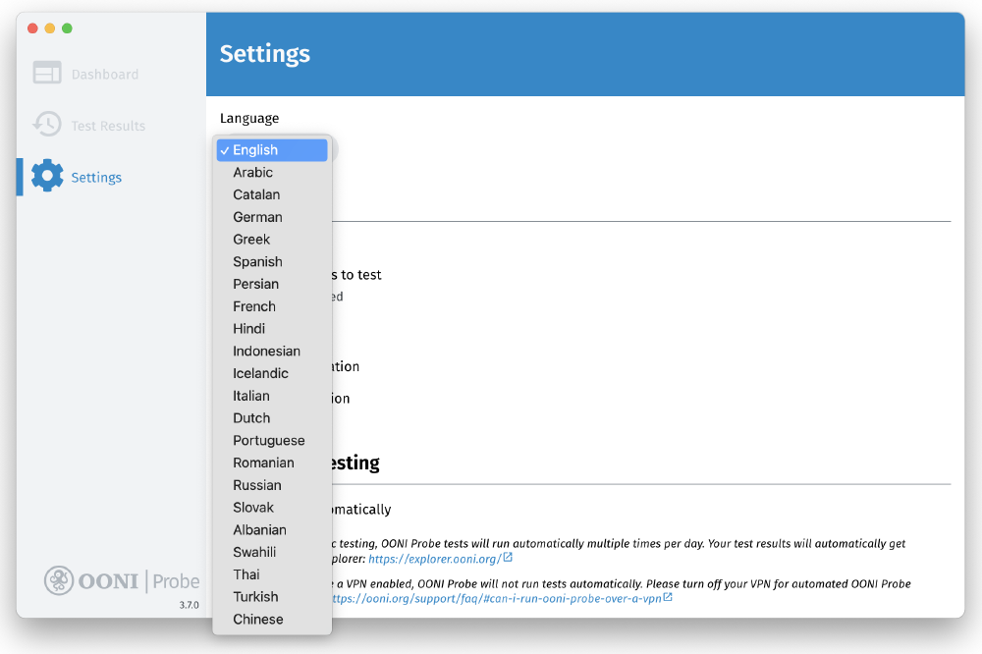Click the Settings gear icon
Screen dimensions: 982x654
coord(47,175)
